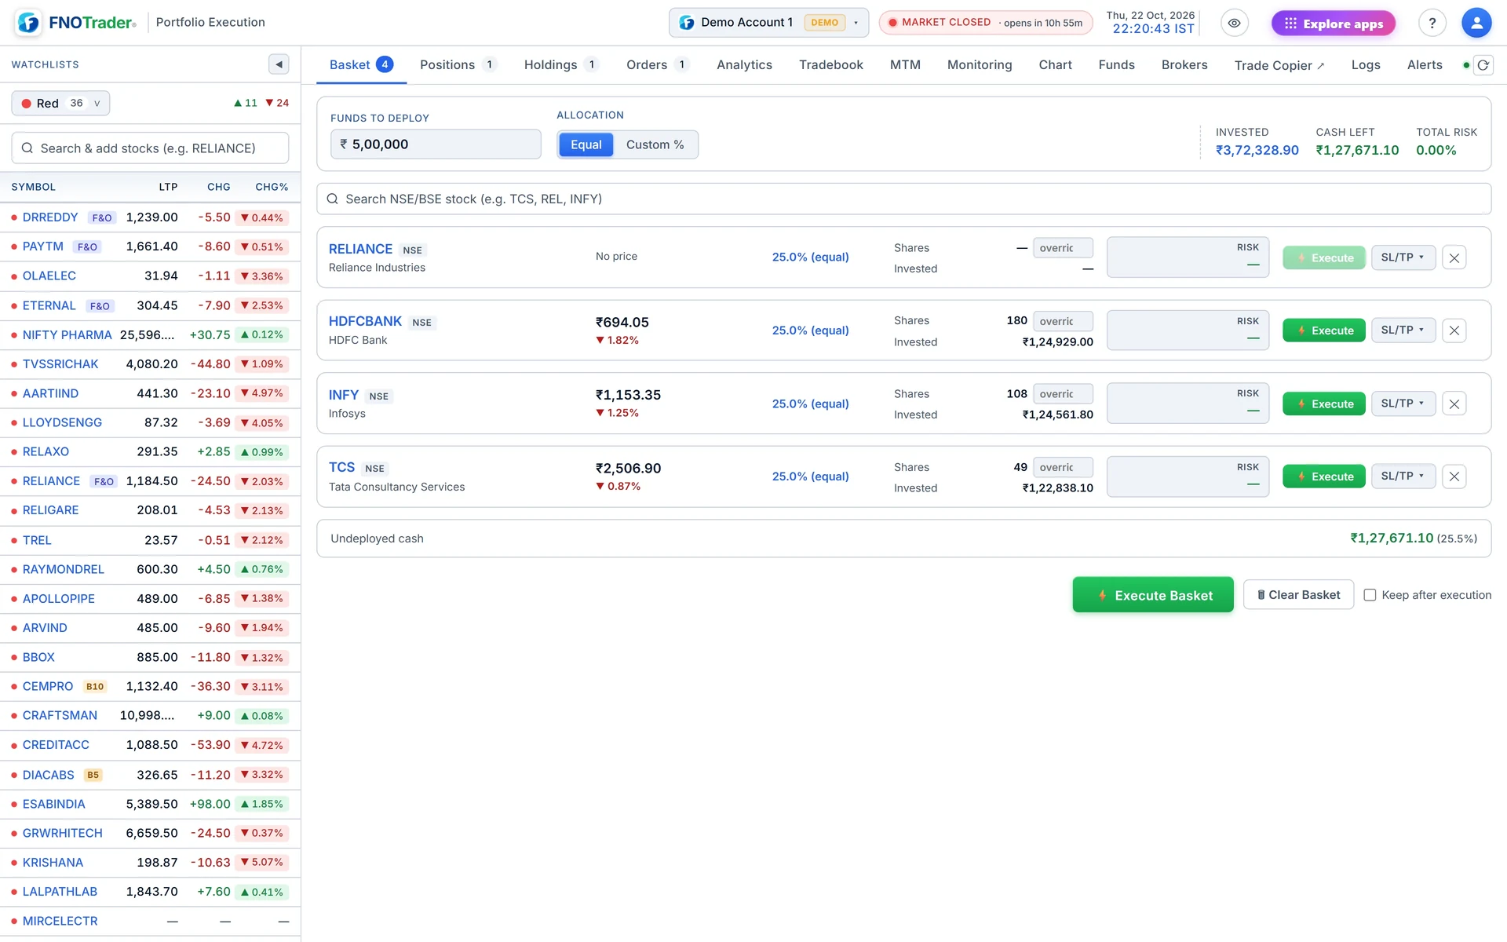Image resolution: width=1507 pixels, height=942 pixels.
Task: Click search icon in watchlist search box
Action: (x=27, y=148)
